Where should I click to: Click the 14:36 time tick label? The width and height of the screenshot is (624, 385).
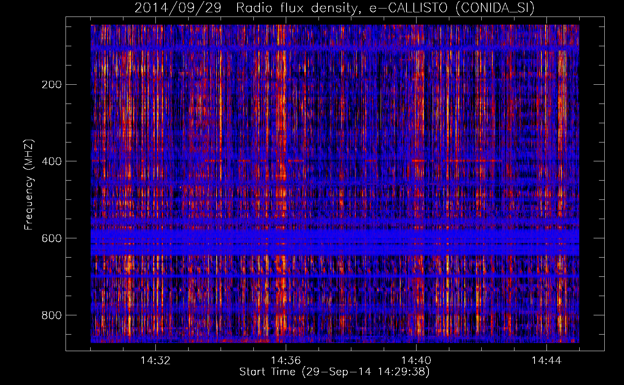pyautogui.click(x=286, y=361)
